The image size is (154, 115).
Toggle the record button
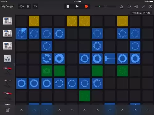(86, 6)
